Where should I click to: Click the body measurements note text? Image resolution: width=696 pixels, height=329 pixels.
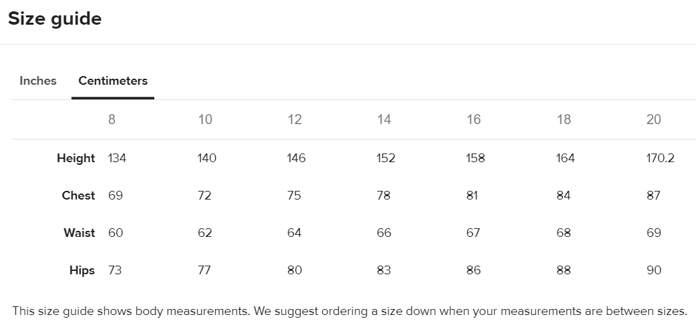(x=349, y=311)
